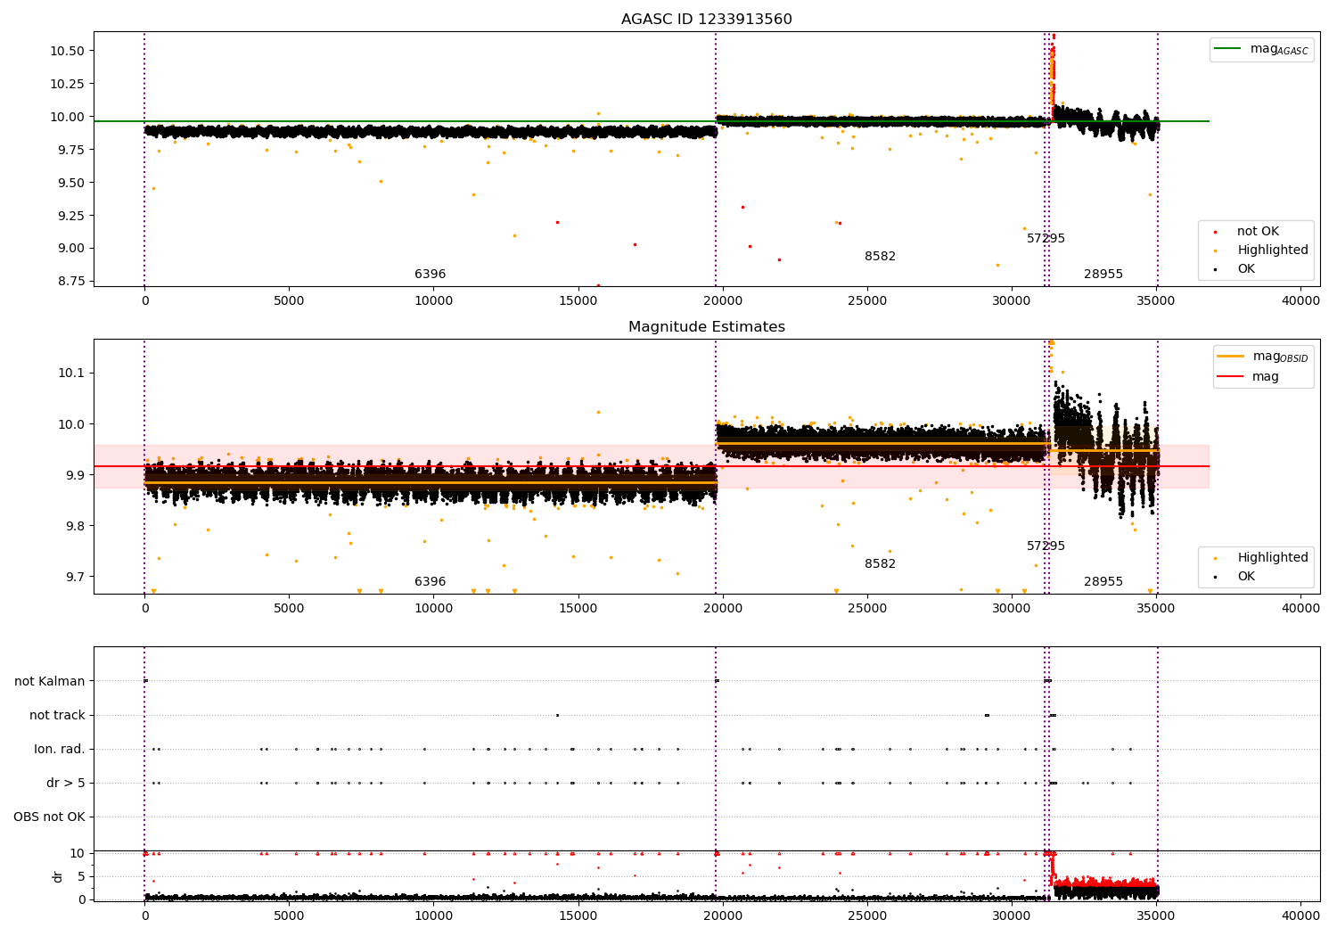Click the "not track" row label
This screenshot has height=936, width=1337.
pos(57,716)
